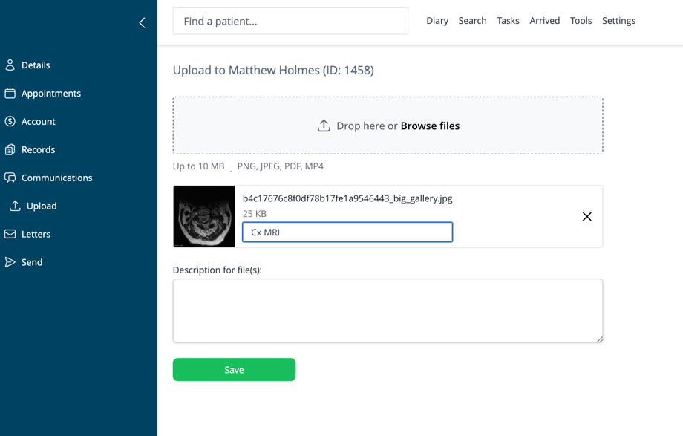Viewport: 683px width, 436px height.
Task: Click the Appointments calendar icon
Action: (10, 94)
